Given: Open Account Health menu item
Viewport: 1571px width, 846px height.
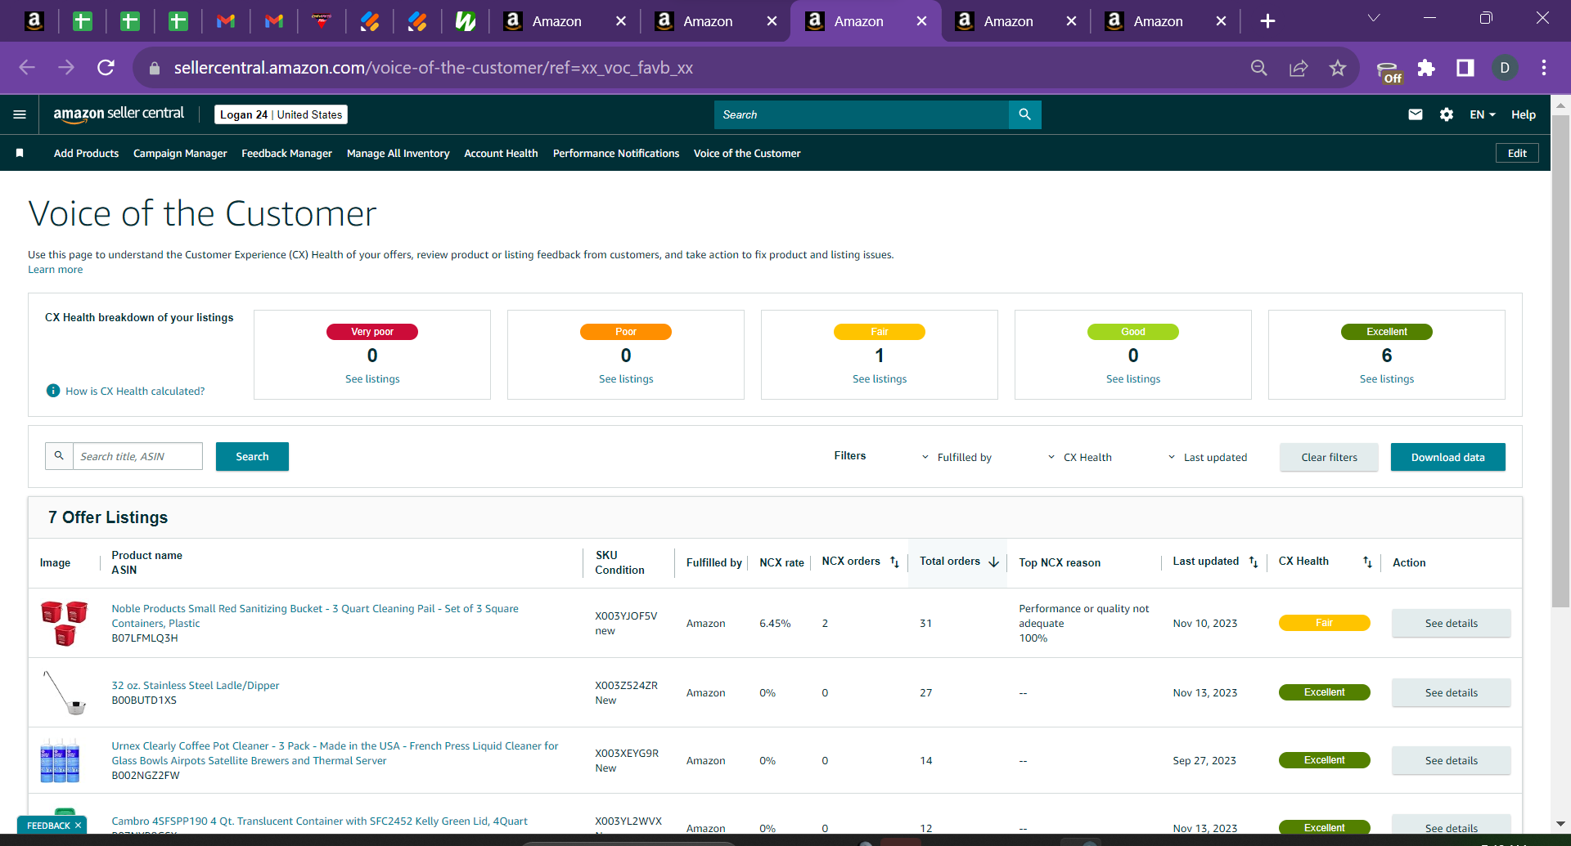Looking at the screenshot, I should 501,153.
